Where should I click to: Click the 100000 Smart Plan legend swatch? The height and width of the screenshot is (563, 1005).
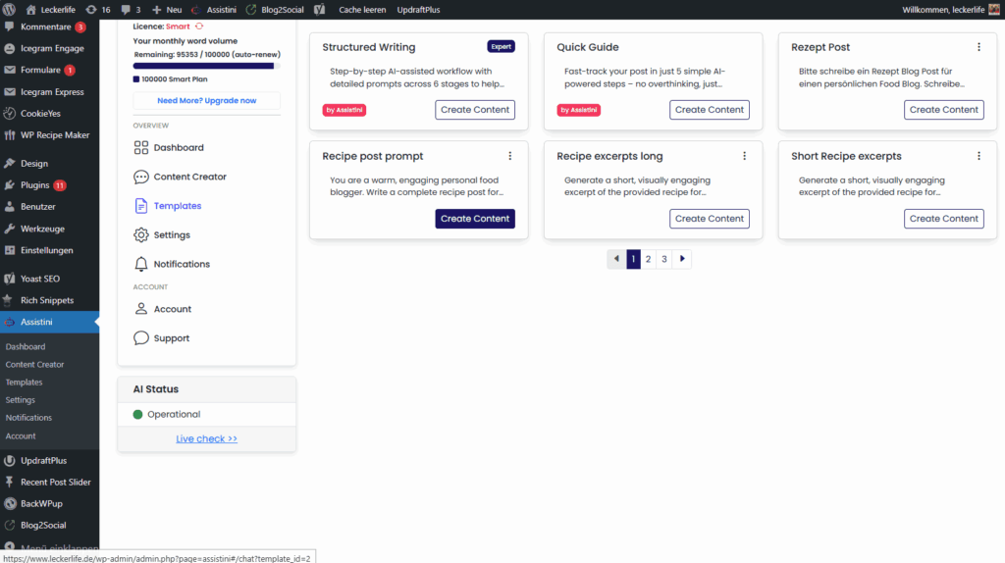click(135, 79)
